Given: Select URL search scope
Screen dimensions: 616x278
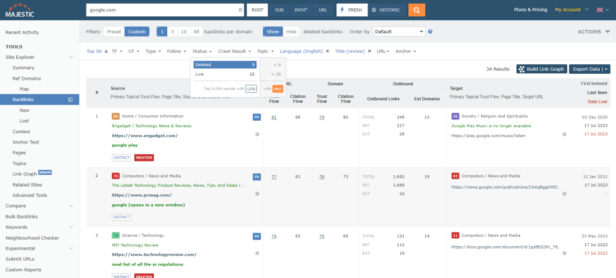Looking at the screenshot, I should tap(323, 10).
